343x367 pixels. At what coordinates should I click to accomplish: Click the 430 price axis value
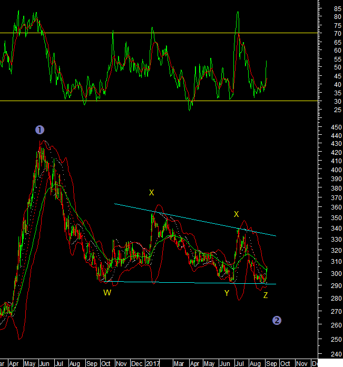[x=336, y=144]
